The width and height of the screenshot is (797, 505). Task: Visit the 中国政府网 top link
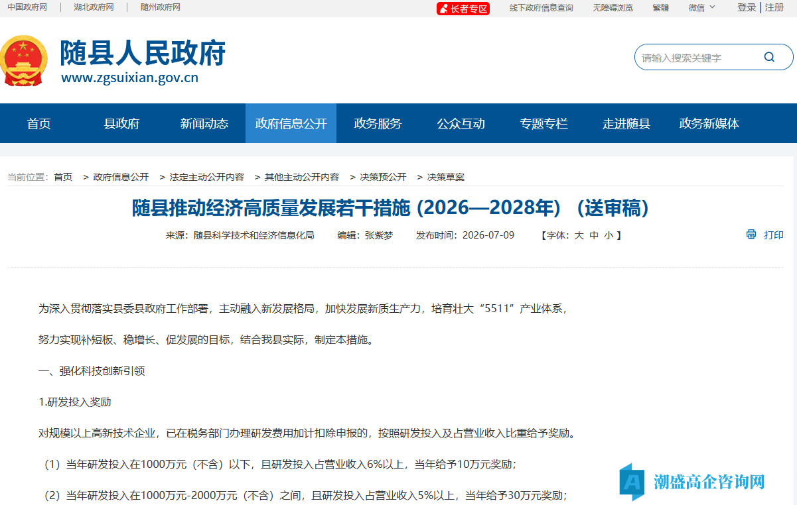pos(27,7)
